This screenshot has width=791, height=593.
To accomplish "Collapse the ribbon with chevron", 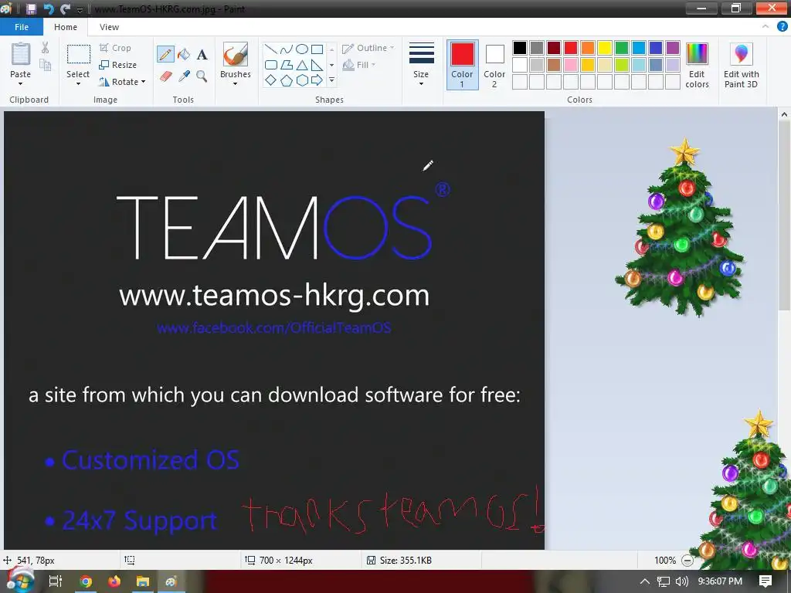I will (766, 27).
